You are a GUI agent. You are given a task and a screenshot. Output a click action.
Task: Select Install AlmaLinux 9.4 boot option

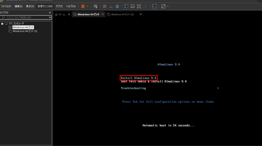click(x=138, y=78)
